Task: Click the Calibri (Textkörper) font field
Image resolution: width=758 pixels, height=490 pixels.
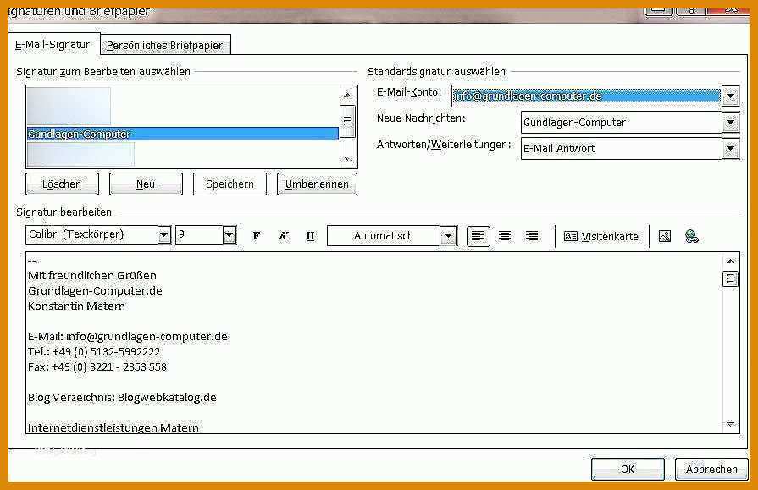Action: click(x=91, y=235)
